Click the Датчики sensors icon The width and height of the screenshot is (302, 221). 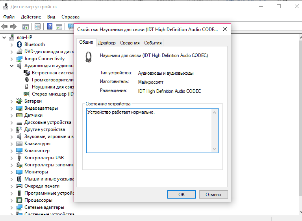tap(19, 115)
